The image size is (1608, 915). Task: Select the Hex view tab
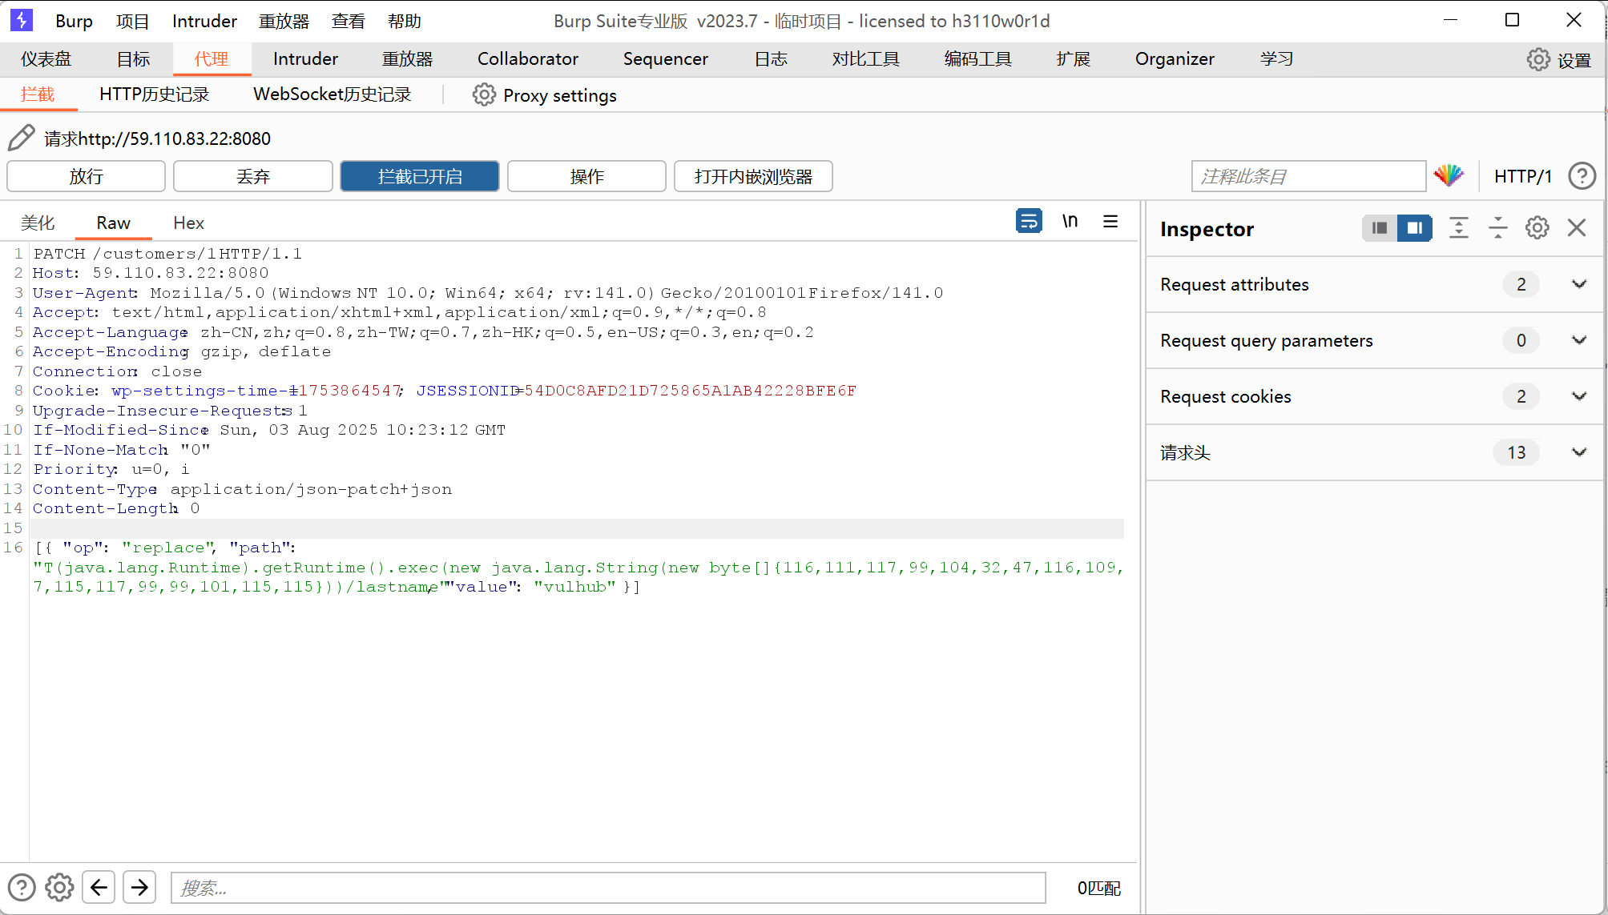(x=188, y=223)
